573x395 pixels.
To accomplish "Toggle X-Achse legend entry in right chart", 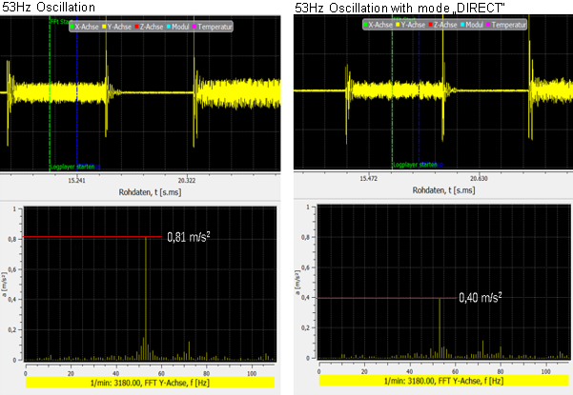I will (378, 25).
